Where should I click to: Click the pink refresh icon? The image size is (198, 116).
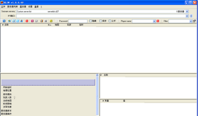(32, 21)
